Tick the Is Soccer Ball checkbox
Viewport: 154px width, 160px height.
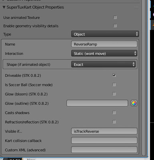(x=114, y=85)
